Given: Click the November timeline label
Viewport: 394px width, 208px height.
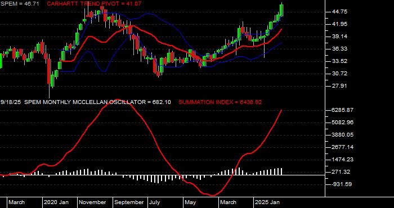Looking at the screenshot, I should click(92, 202).
